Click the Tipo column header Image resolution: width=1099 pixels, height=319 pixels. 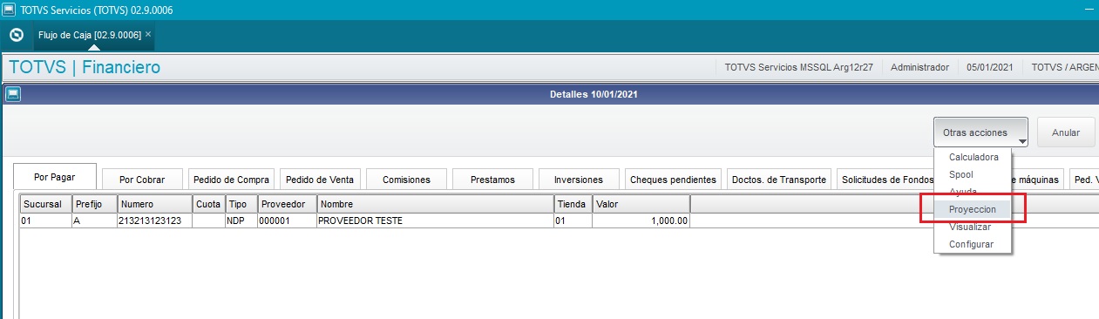[241, 204]
